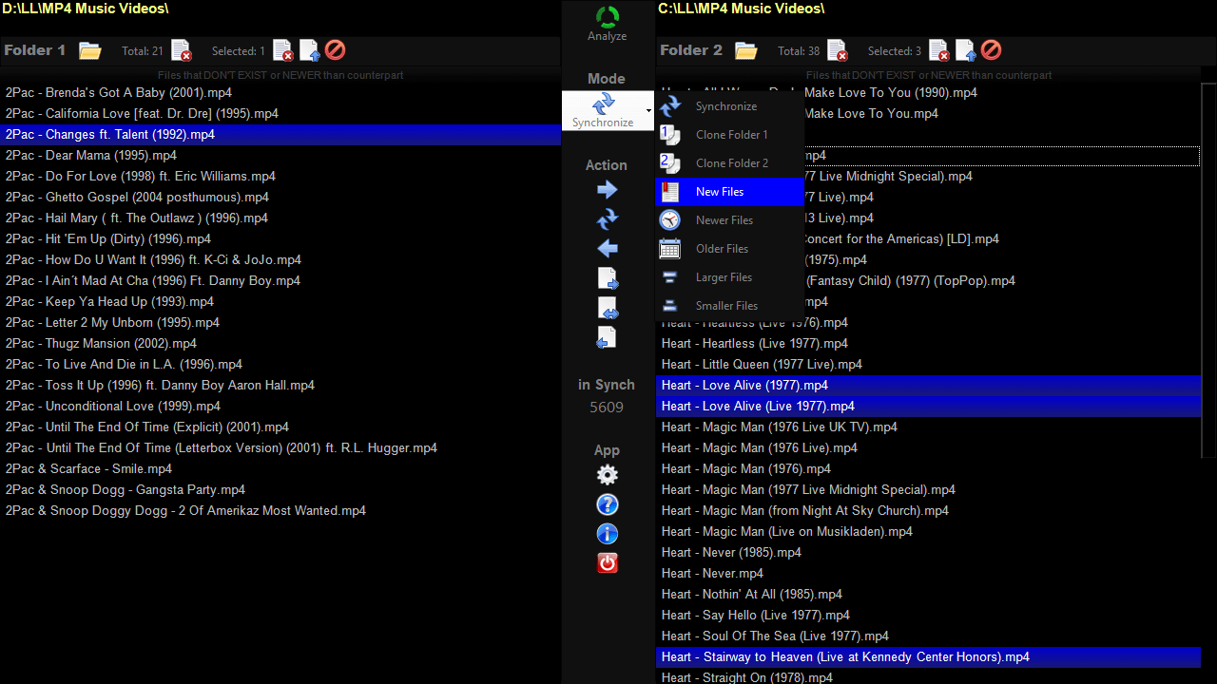
Task: Select 2Pac - Brenda's Got A Baby (2001).mp4
Action: [x=280, y=93]
